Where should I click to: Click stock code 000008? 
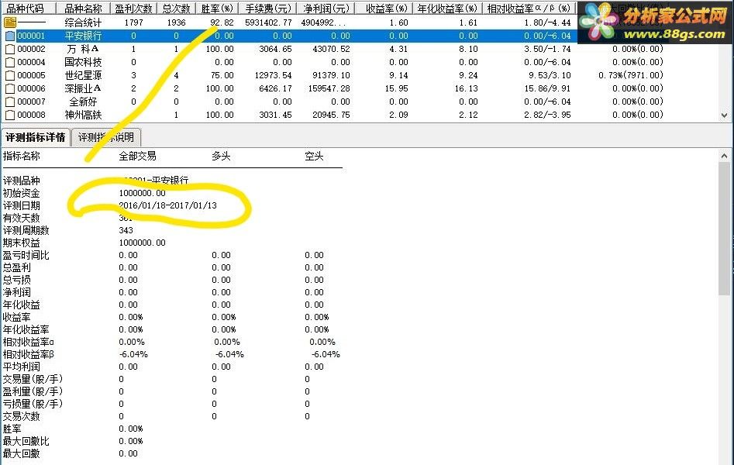(x=31, y=115)
